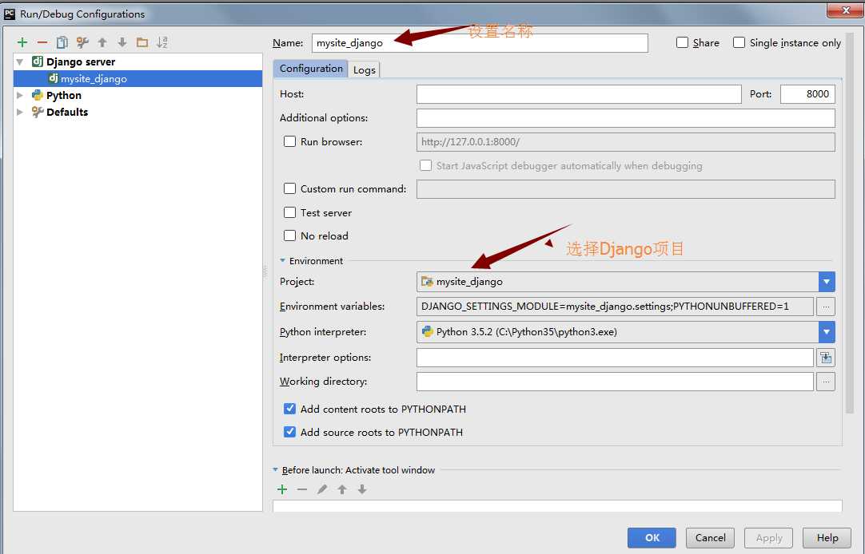
Task: Browse for the Working directory
Action: (x=826, y=381)
